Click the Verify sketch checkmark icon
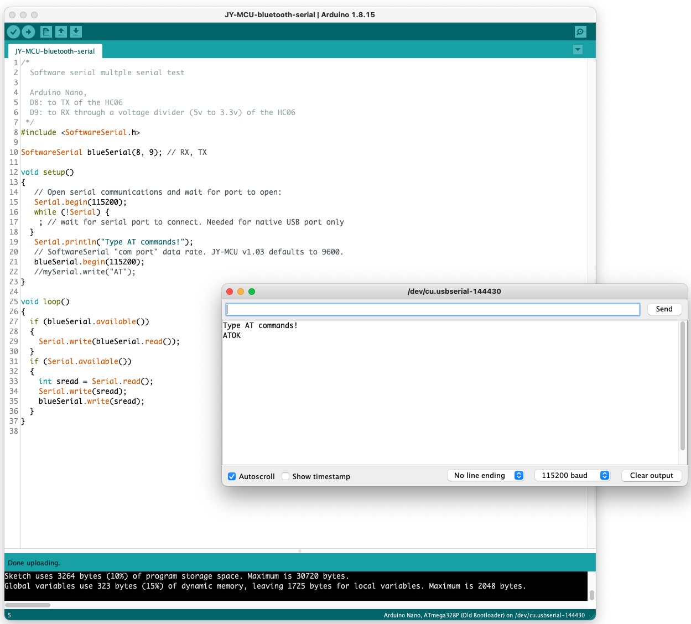The width and height of the screenshot is (691, 624). pos(13,32)
